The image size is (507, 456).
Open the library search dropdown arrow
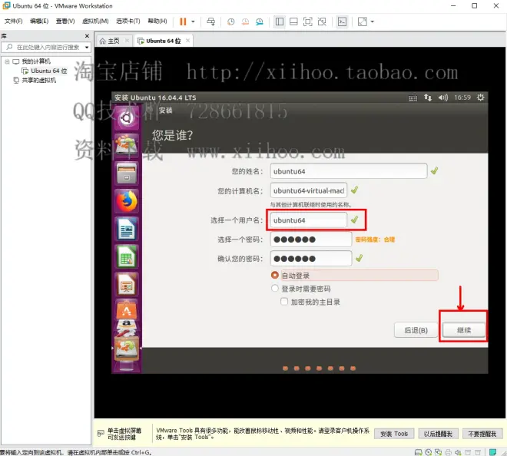pos(87,47)
